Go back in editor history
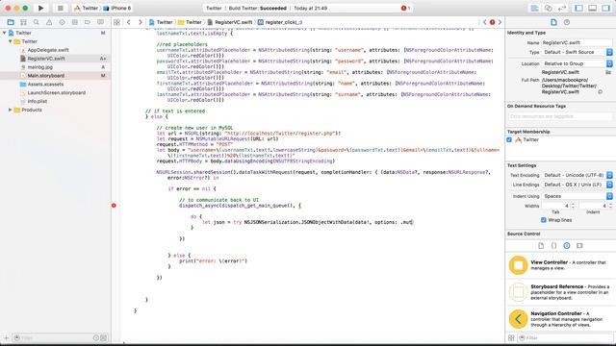The height and width of the screenshot is (346, 616). coord(129,22)
